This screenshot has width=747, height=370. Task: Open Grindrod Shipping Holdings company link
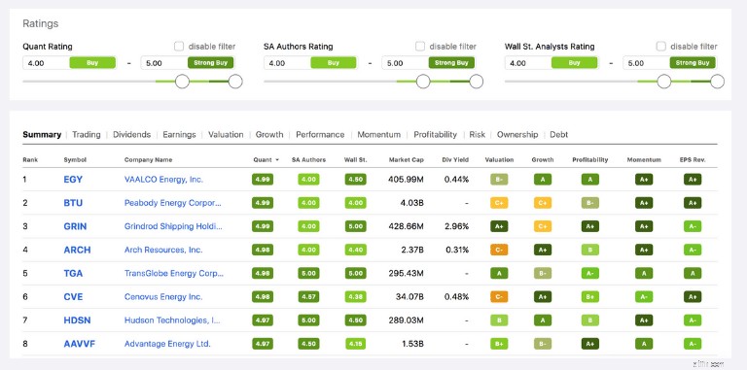[173, 226]
